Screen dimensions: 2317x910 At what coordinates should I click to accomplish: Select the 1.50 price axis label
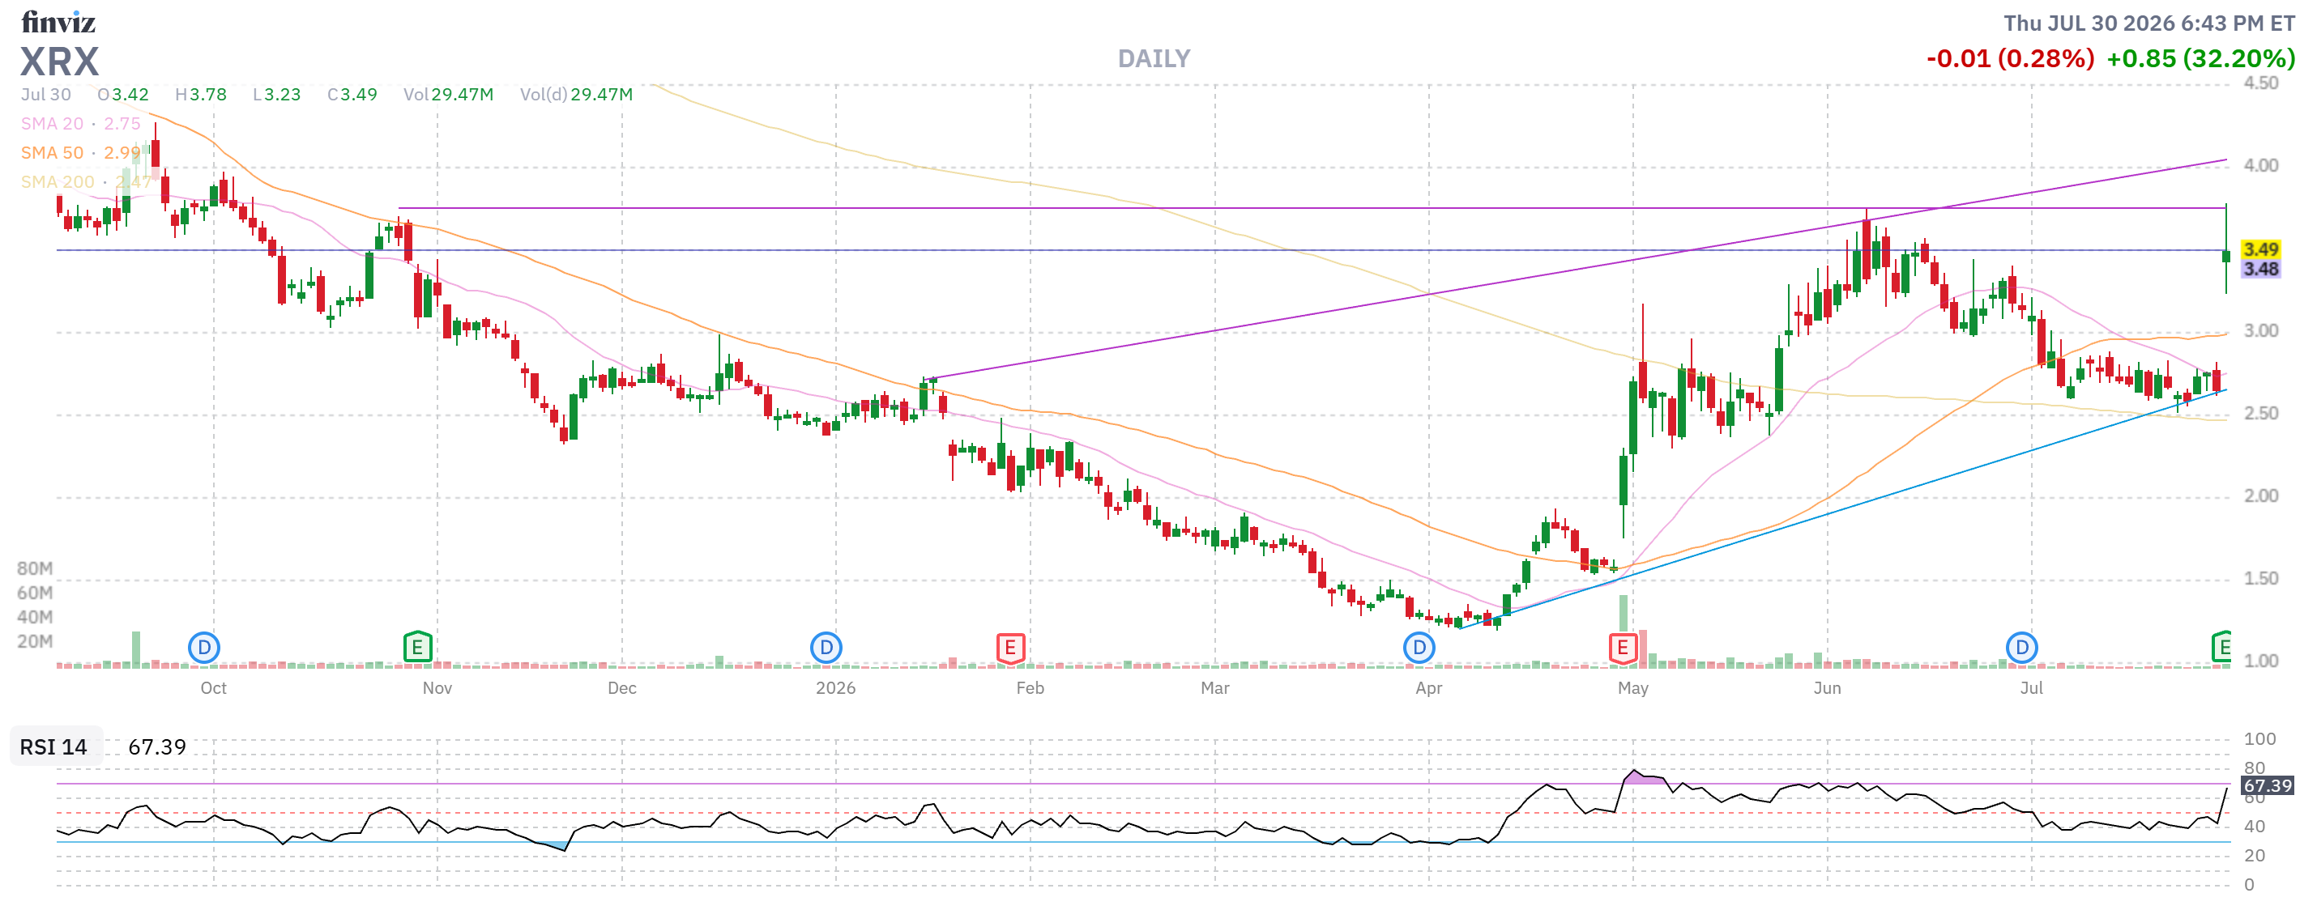tap(2260, 578)
